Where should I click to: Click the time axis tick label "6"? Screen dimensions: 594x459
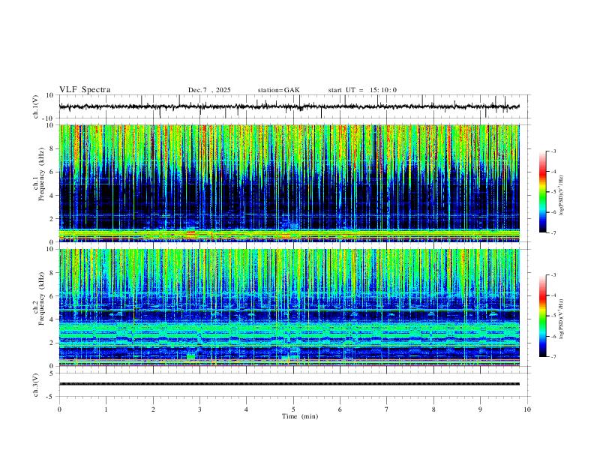pyautogui.click(x=340, y=409)
